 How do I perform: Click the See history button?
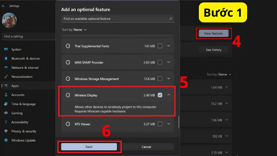[x=214, y=50]
